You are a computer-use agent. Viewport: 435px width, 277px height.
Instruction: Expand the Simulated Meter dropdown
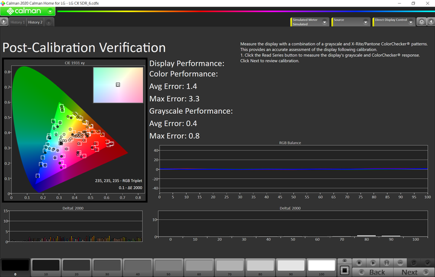(x=324, y=22)
